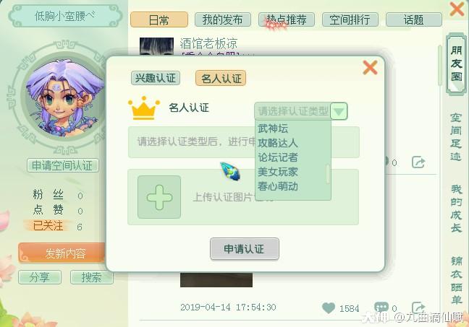Open the 热点推荐 tab
Image resolution: width=469 pixels, height=327 pixels.
pyautogui.click(x=286, y=19)
